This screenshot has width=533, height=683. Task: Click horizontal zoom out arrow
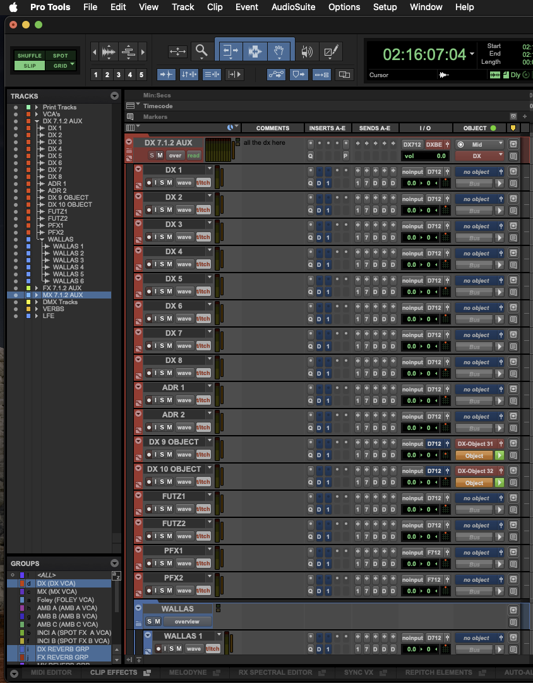tap(95, 52)
